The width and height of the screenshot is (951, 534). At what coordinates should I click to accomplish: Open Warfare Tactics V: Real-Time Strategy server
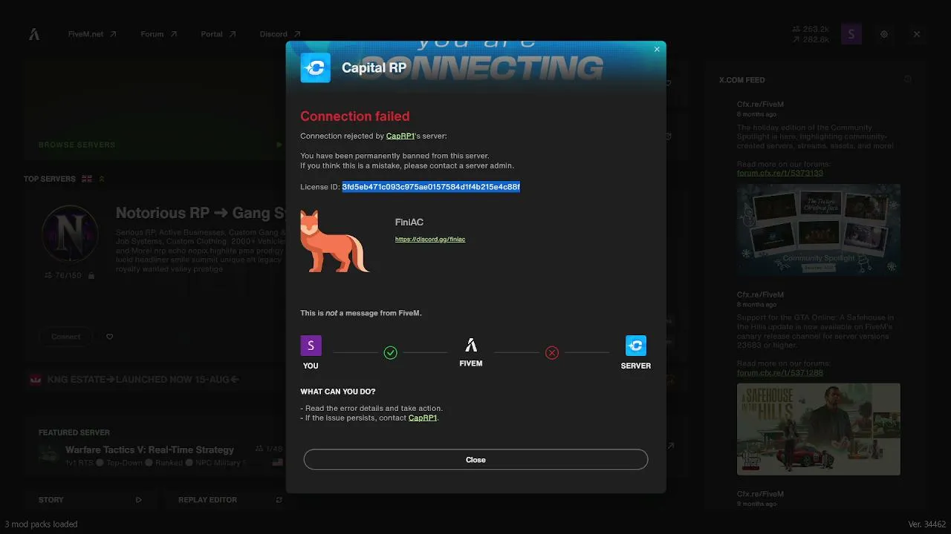[149, 449]
